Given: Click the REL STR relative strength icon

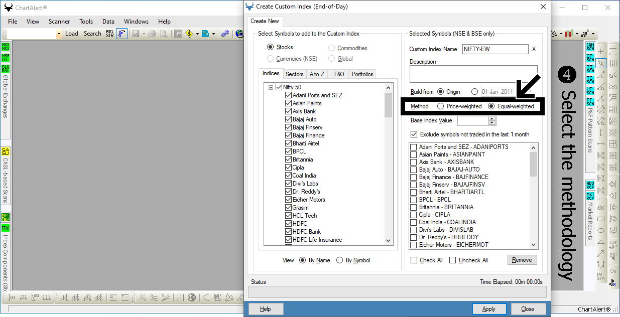Looking at the screenshot, I should click(109, 34).
